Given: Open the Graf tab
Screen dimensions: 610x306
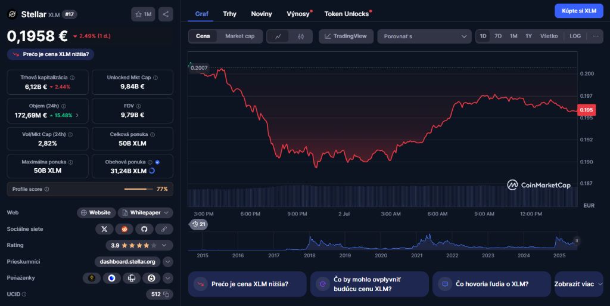Looking at the screenshot, I should tap(201, 14).
